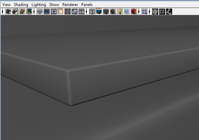This screenshot has width=199, height=140.
Task: Open the Show menu
Action: coord(54,5)
